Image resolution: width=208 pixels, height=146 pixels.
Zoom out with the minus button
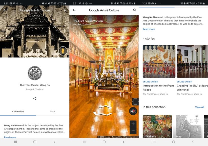coord(133,131)
